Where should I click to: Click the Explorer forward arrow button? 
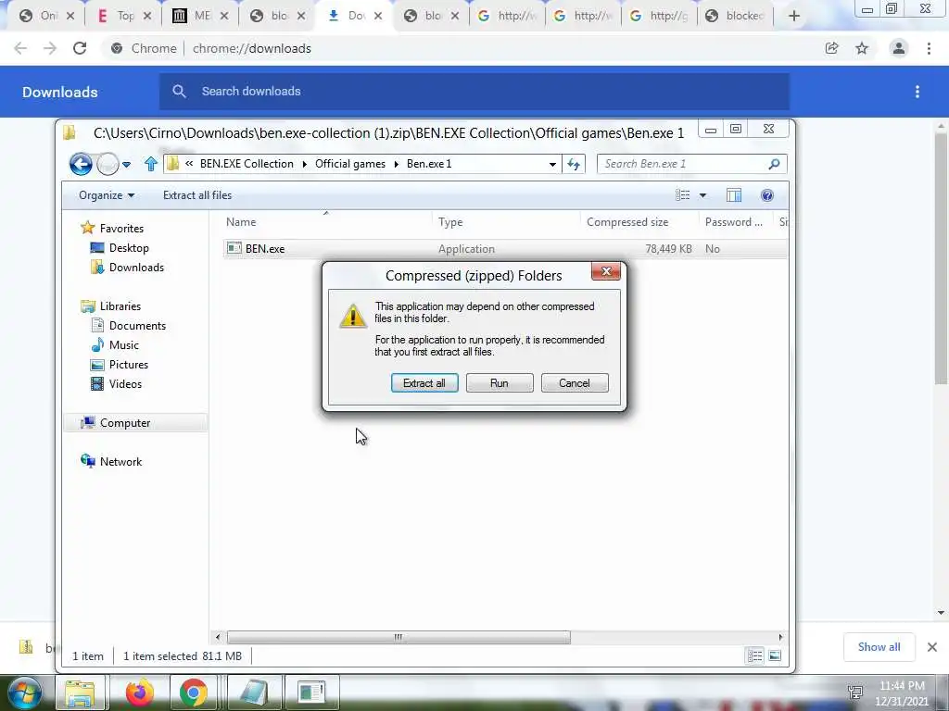point(108,164)
